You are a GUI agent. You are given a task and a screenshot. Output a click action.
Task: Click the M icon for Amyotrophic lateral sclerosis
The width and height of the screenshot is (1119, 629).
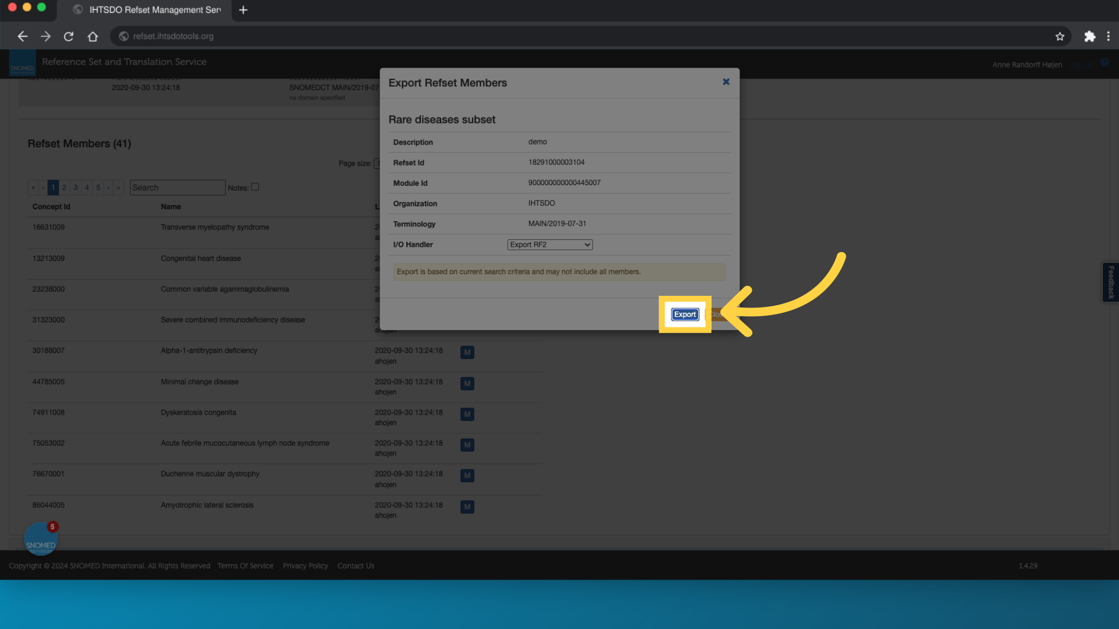click(467, 506)
